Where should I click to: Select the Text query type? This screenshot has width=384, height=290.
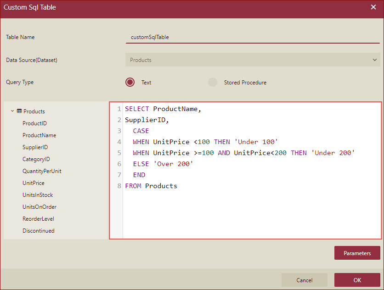(130, 82)
